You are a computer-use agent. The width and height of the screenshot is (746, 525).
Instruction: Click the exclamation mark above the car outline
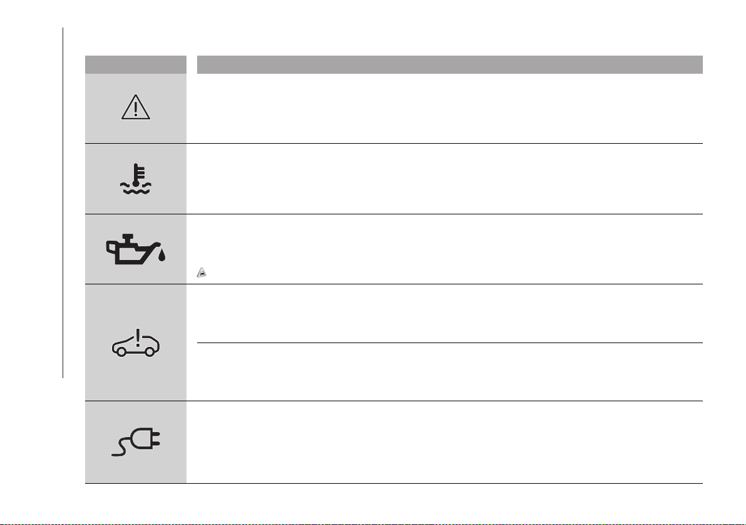coord(138,337)
